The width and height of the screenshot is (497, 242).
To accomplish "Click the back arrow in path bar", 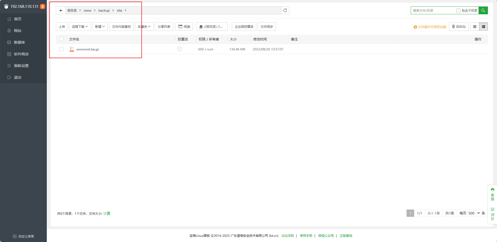I will pos(61,11).
